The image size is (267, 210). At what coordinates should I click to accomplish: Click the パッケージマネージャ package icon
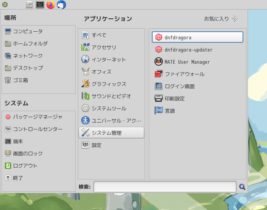[x=8, y=117]
